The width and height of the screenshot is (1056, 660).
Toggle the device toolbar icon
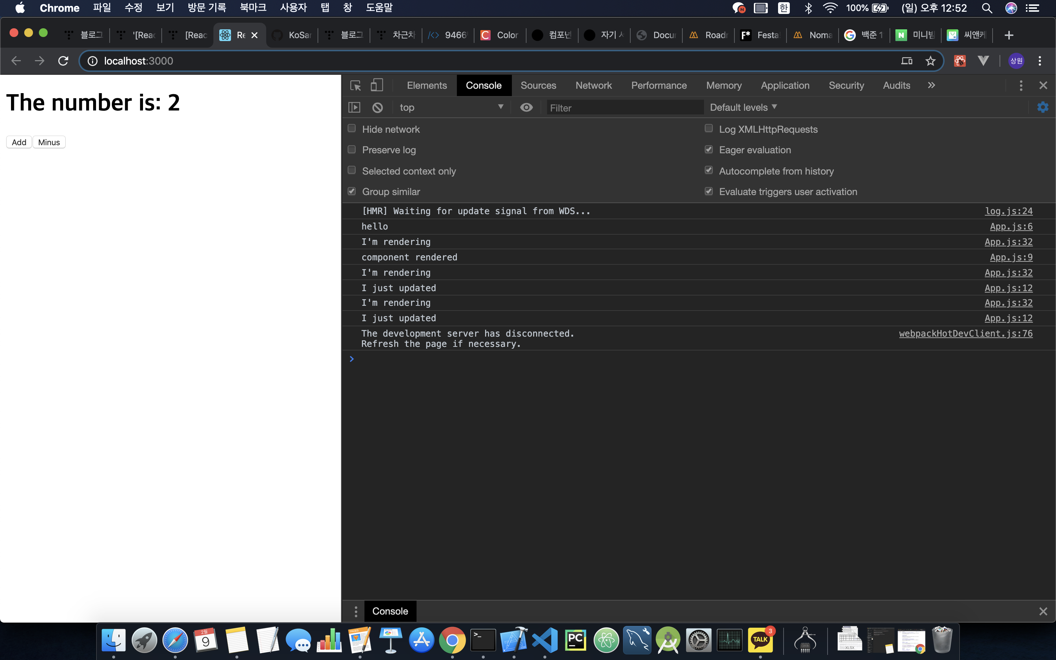click(x=377, y=85)
